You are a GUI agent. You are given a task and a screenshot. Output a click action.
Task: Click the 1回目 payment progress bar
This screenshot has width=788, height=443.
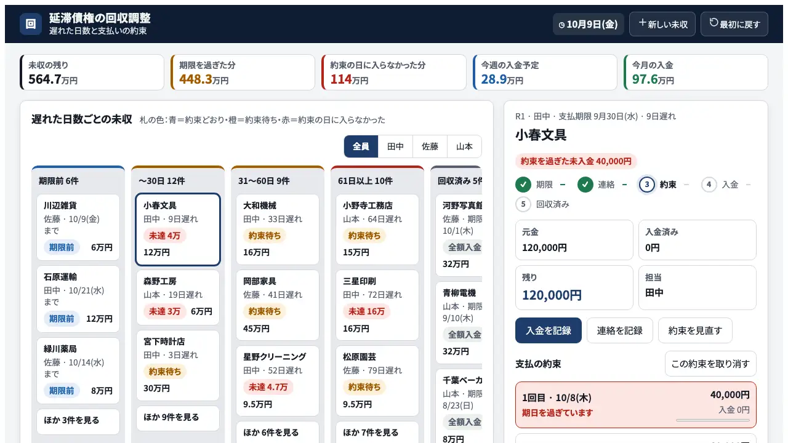pyautogui.click(x=713, y=420)
